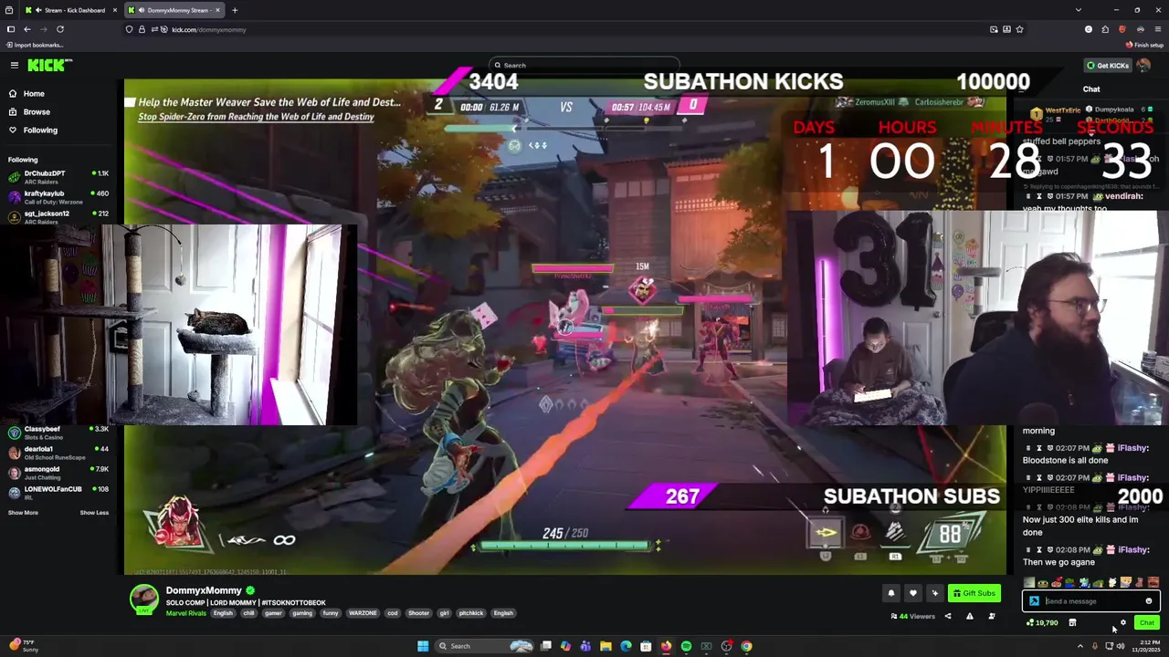
Task: Click the DommyxMommy channel name
Action: tap(204, 590)
